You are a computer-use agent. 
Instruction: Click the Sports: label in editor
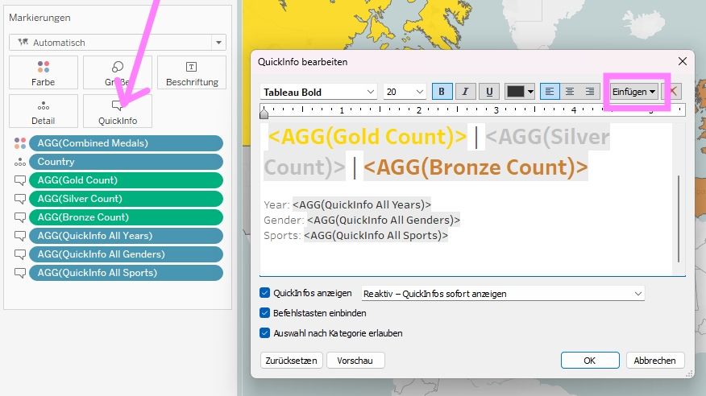click(x=282, y=236)
